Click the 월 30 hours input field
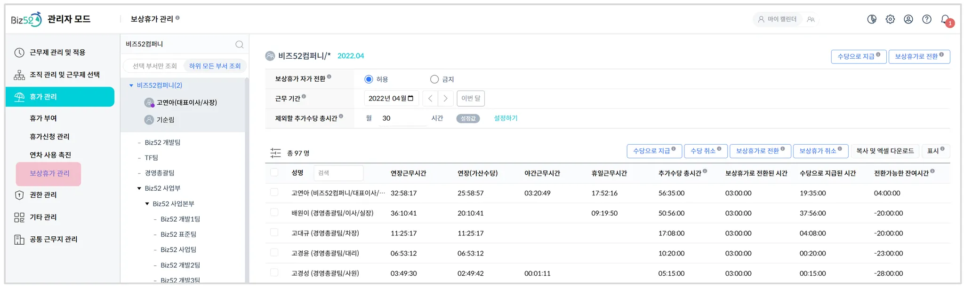This screenshot has height=287, width=964. [x=403, y=118]
